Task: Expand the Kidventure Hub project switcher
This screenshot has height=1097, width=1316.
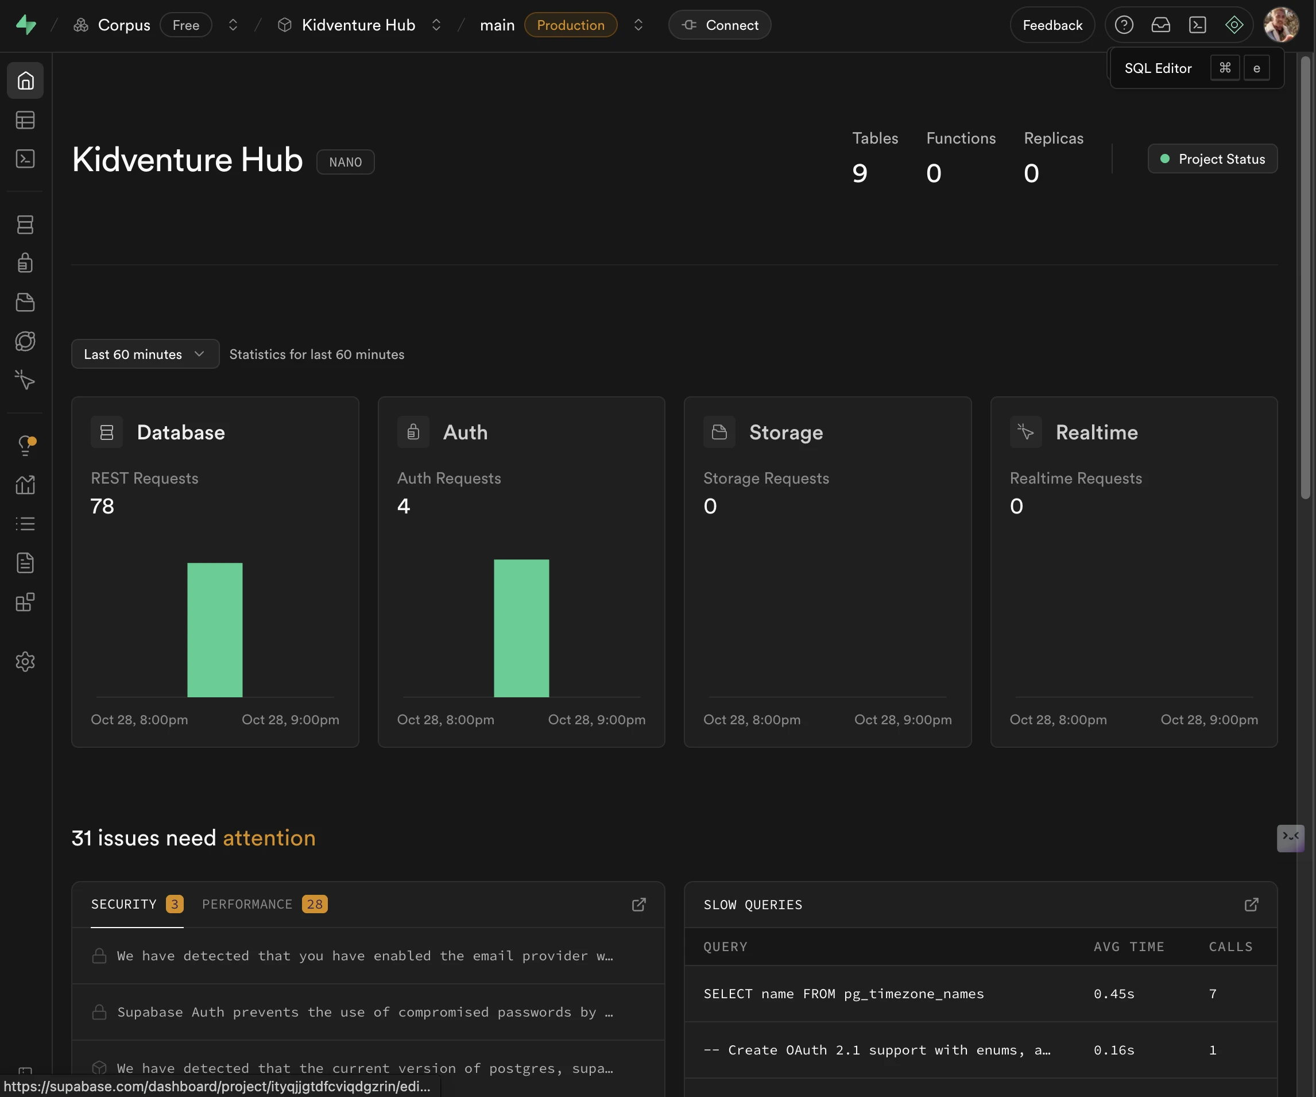Action: click(x=436, y=25)
